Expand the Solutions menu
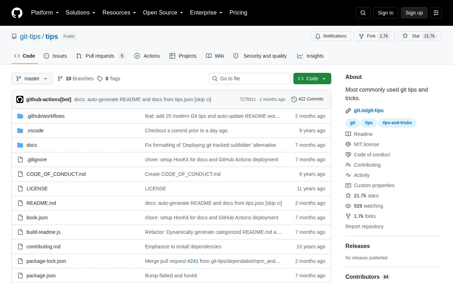 [x=81, y=13]
